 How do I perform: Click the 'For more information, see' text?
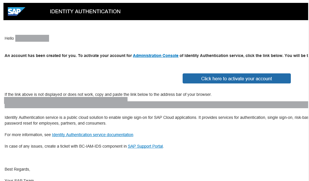pos(28,135)
